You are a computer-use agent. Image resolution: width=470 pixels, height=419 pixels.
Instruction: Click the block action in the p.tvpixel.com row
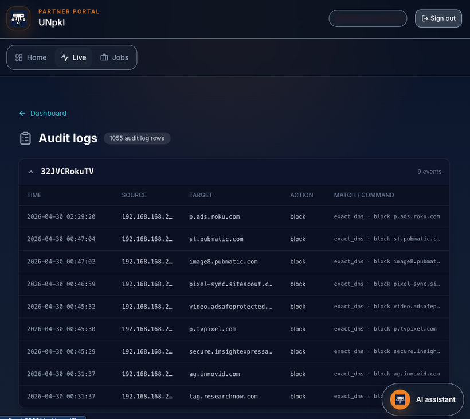(297, 329)
